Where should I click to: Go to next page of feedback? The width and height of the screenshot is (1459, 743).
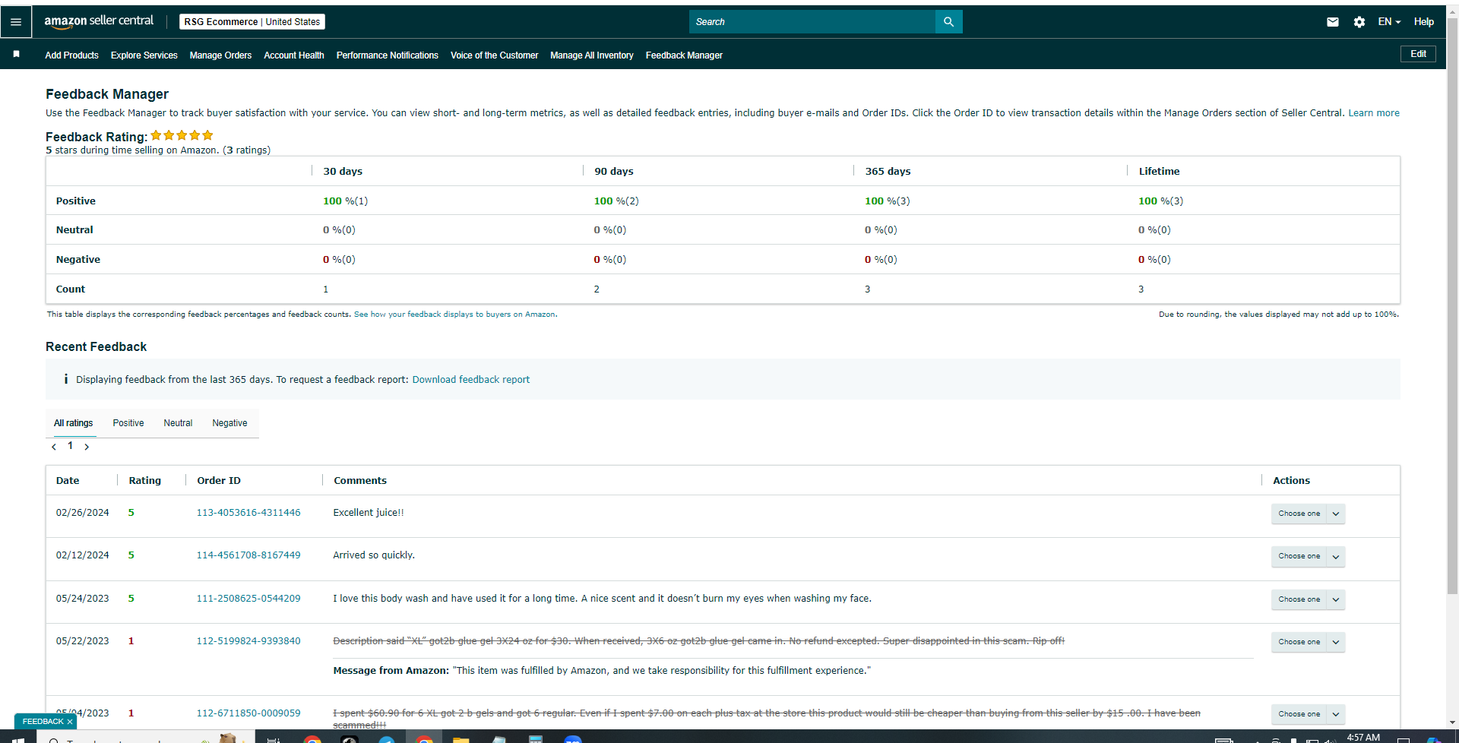(x=87, y=447)
